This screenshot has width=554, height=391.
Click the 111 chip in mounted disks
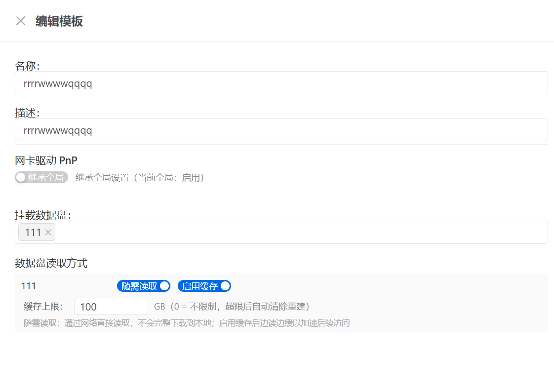pyautogui.click(x=33, y=233)
